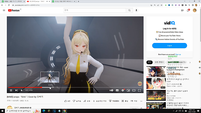Image resolution: width=201 pixels, height=113 pixels.
Task: Close the active YouTube tab
Action: [x=49, y=2]
